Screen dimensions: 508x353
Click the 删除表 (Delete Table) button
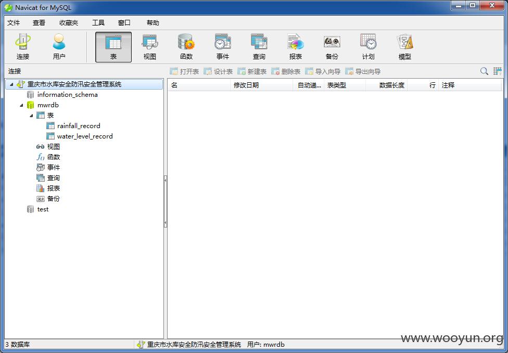click(286, 72)
